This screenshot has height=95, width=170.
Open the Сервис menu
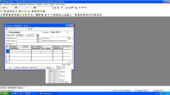click(52, 4)
